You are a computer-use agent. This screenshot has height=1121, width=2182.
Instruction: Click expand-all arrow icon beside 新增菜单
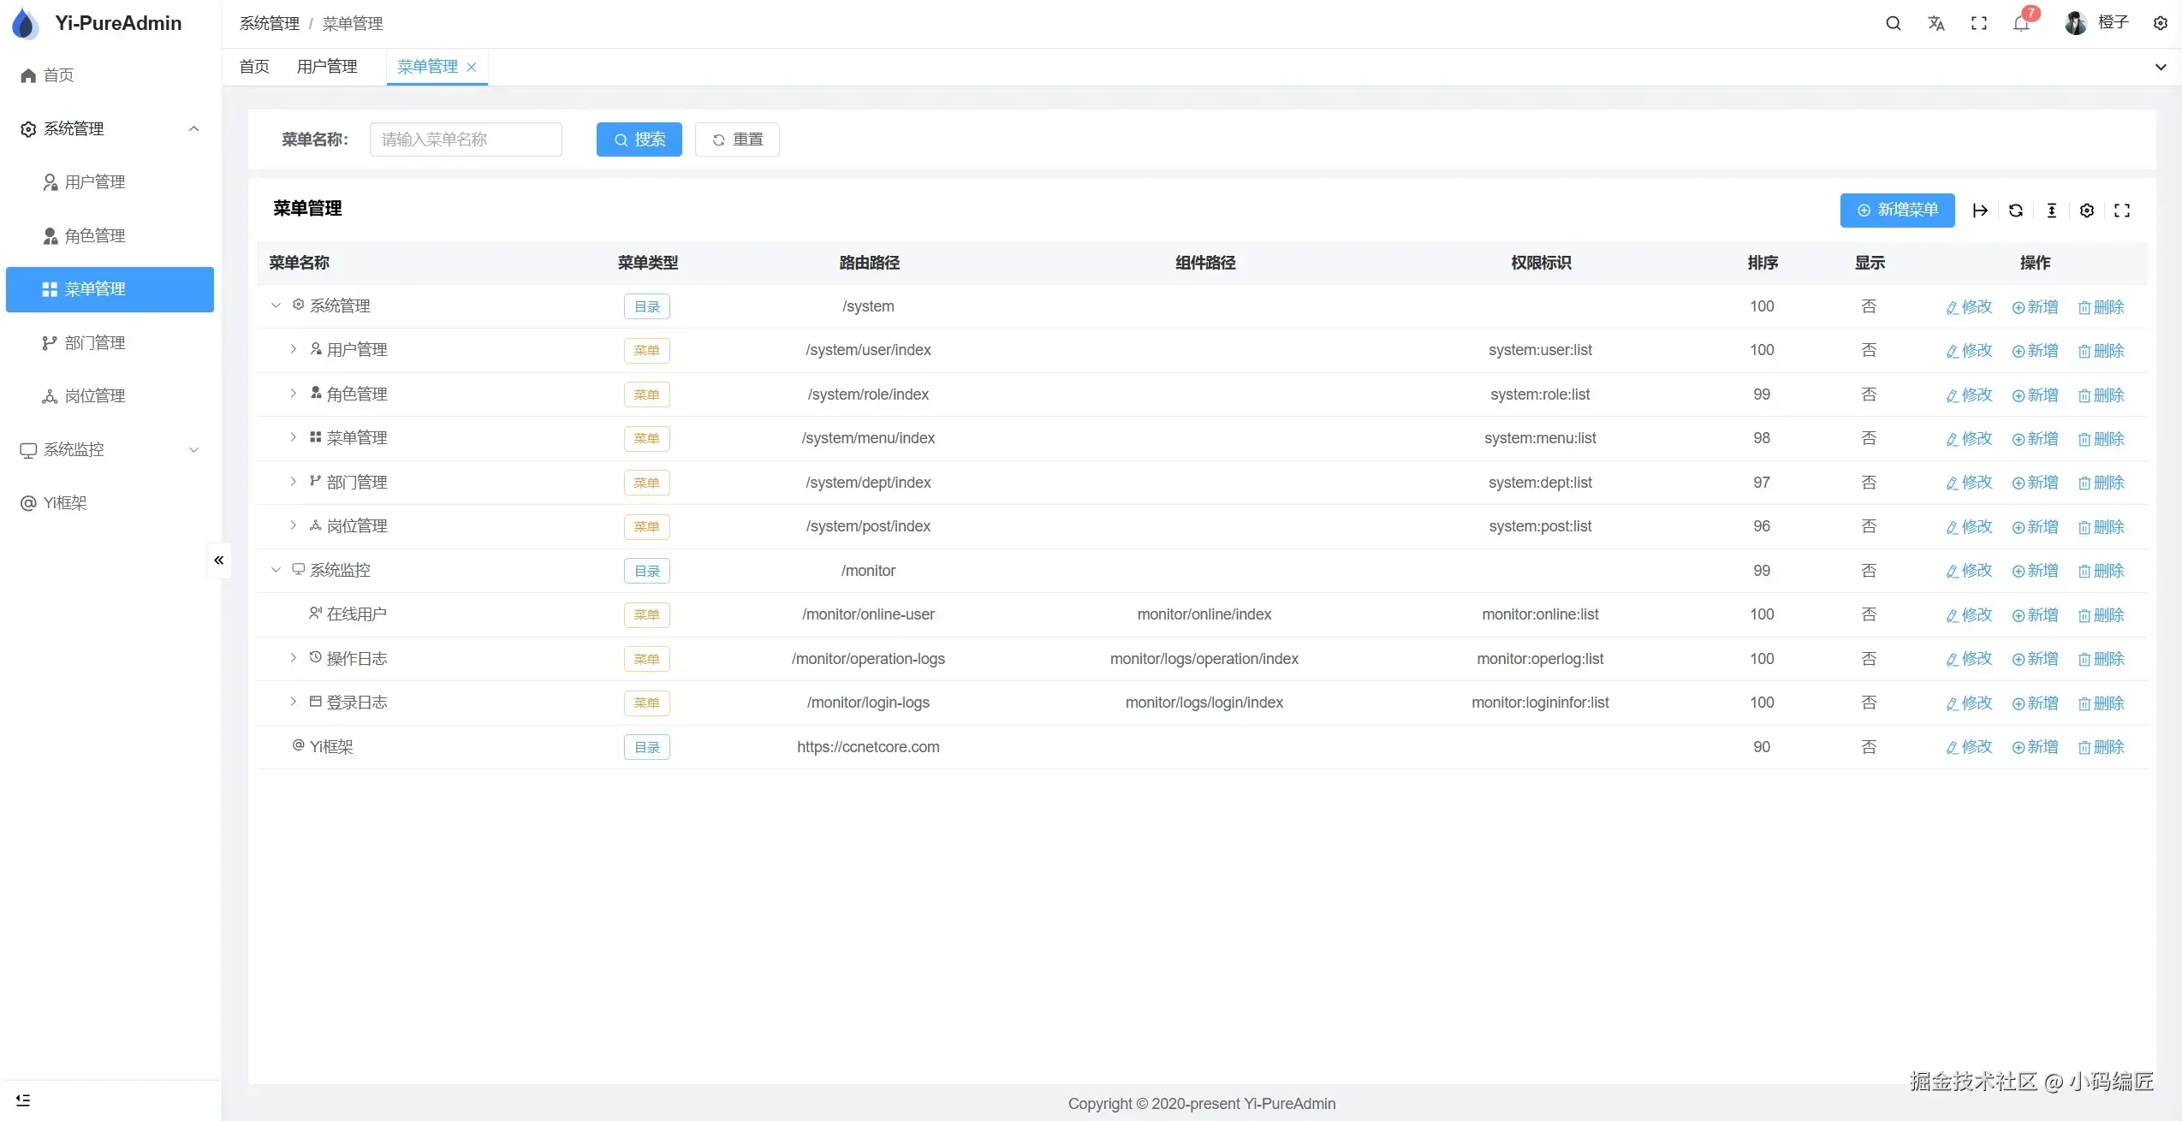(x=1980, y=211)
